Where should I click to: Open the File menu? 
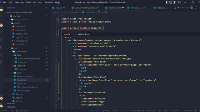(x=5, y=2)
